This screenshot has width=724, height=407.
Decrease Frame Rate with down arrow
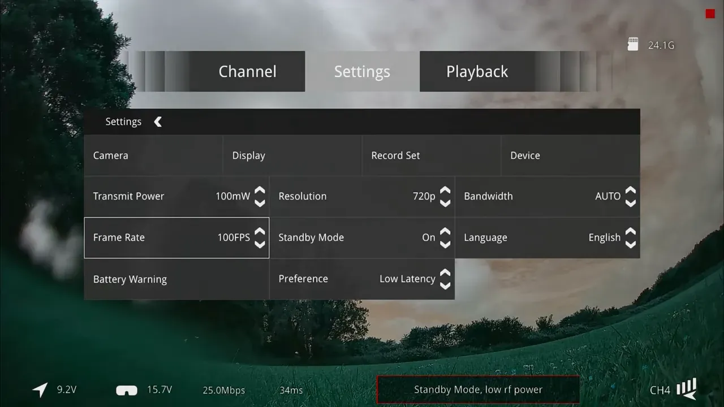[260, 244]
